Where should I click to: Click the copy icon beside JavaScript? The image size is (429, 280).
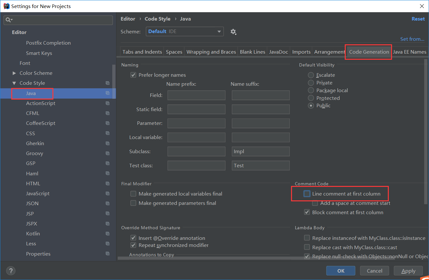(x=107, y=194)
